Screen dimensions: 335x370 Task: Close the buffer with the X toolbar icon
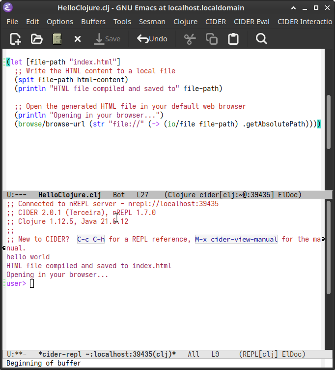click(x=78, y=39)
